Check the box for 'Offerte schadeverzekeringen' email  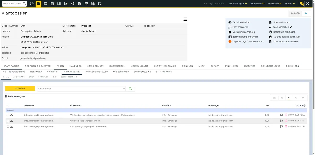pyautogui.click(x=8, y=121)
